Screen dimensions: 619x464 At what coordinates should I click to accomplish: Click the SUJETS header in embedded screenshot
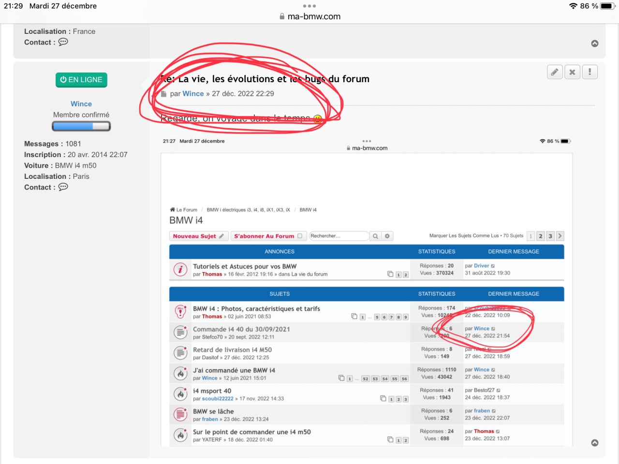(x=280, y=294)
